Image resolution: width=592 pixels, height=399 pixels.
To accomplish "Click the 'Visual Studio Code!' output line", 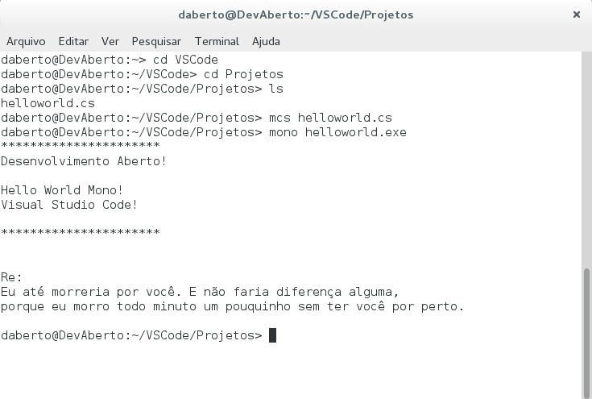I will (x=69, y=205).
